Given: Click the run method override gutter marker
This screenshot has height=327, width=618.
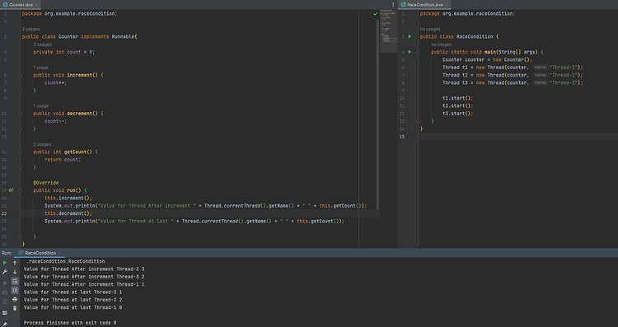Looking at the screenshot, I should [11, 190].
